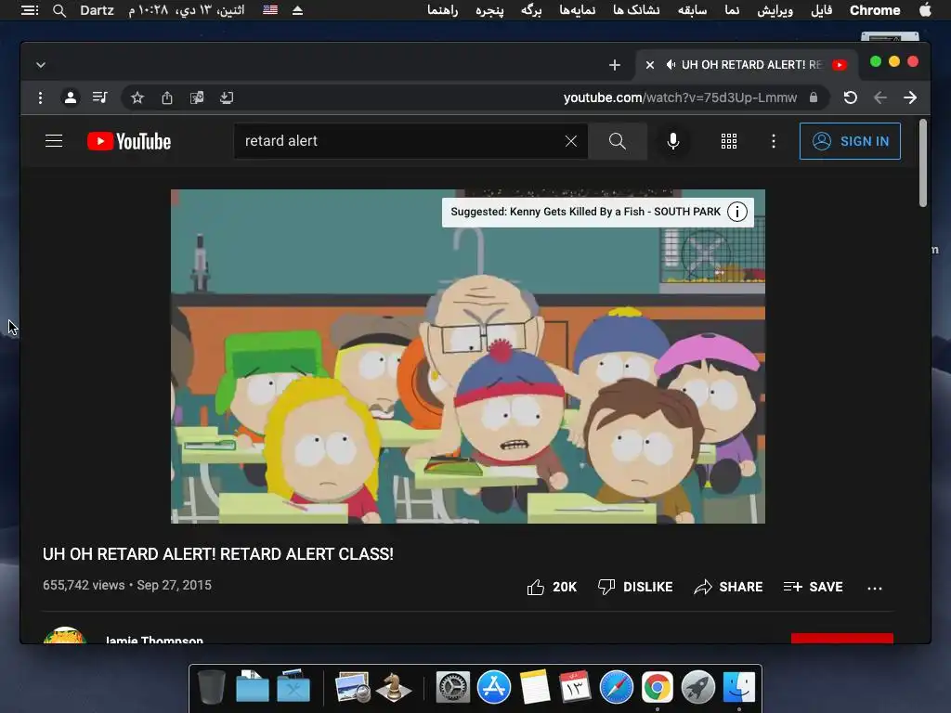This screenshot has width=951, height=713.
Task: Click the SIGN IN button
Action: pos(850,141)
